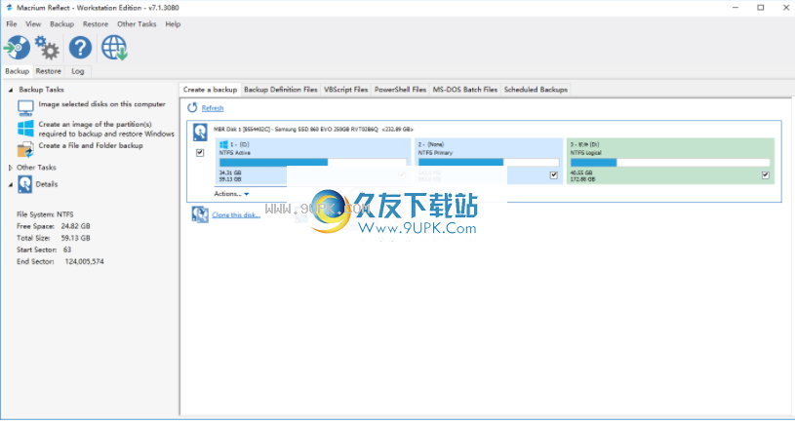
Task: Open the Restore menu
Action: tap(96, 23)
